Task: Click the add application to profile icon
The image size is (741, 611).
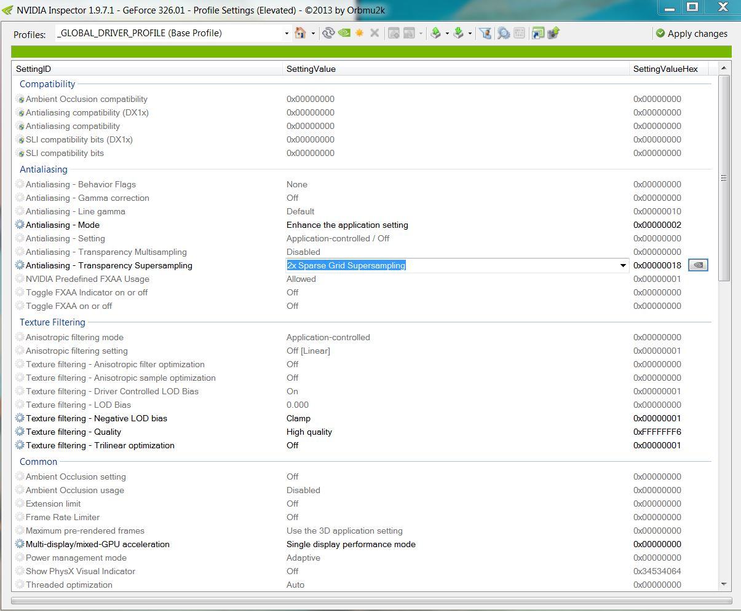Action: pyautogui.click(x=394, y=33)
